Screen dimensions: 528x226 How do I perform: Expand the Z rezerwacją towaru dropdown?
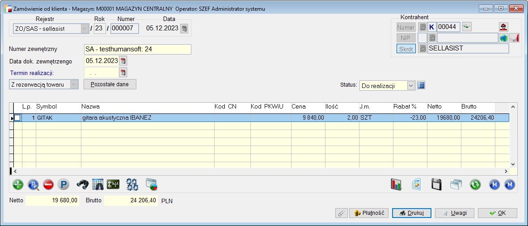tap(74, 84)
